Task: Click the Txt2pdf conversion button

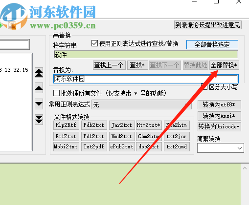Action: tap(94, 146)
